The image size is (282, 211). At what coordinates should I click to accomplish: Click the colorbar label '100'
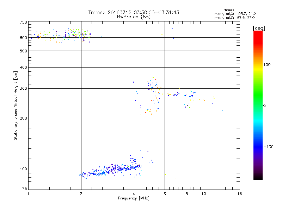267,65
